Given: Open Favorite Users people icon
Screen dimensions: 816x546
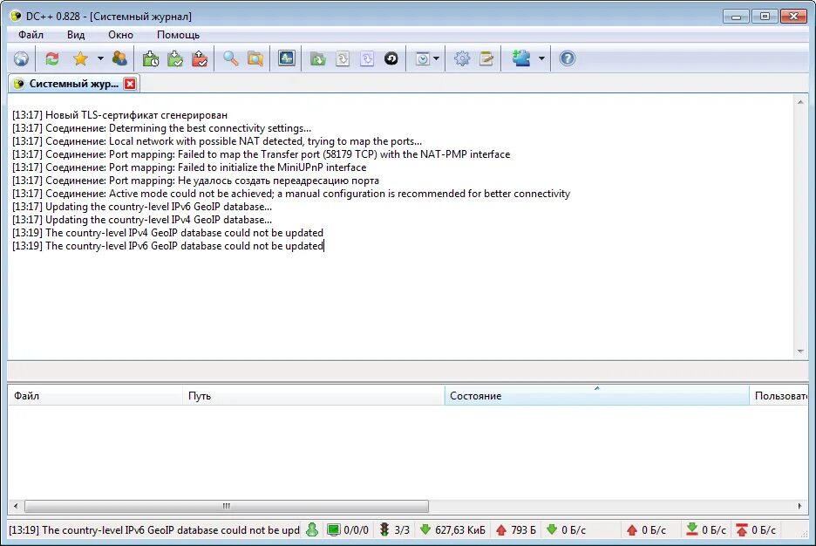Looking at the screenshot, I should (x=119, y=58).
